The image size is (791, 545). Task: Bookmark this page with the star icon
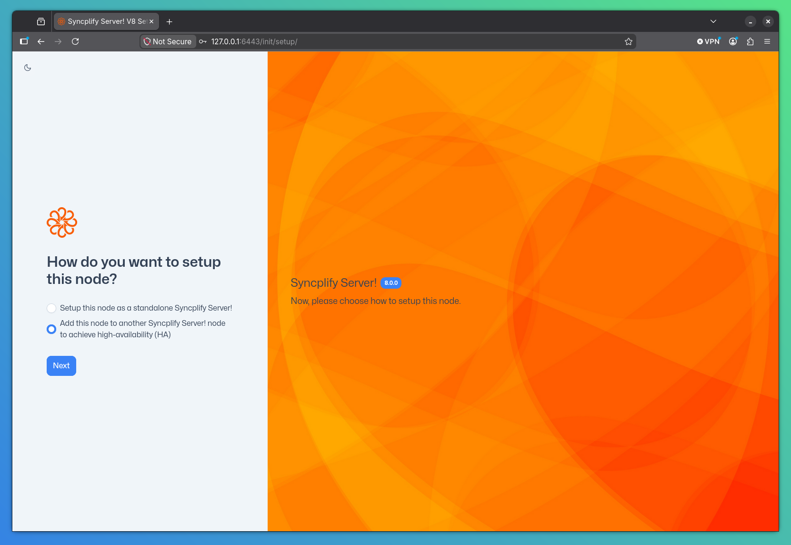(x=629, y=41)
